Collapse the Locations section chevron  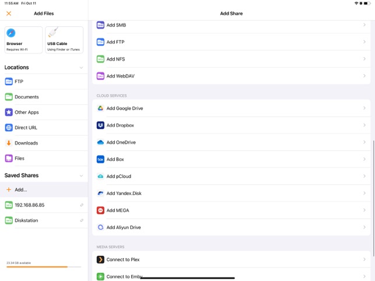(81, 68)
